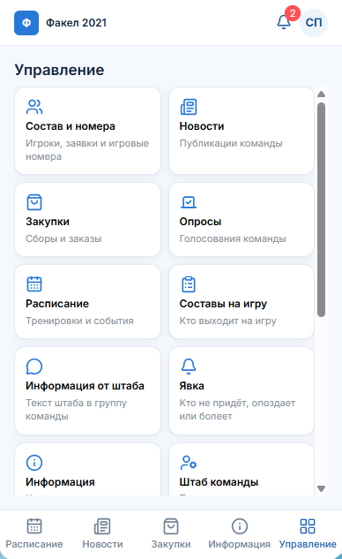Switch to Расписание bottom tab label

pyautogui.click(x=34, y=544)
